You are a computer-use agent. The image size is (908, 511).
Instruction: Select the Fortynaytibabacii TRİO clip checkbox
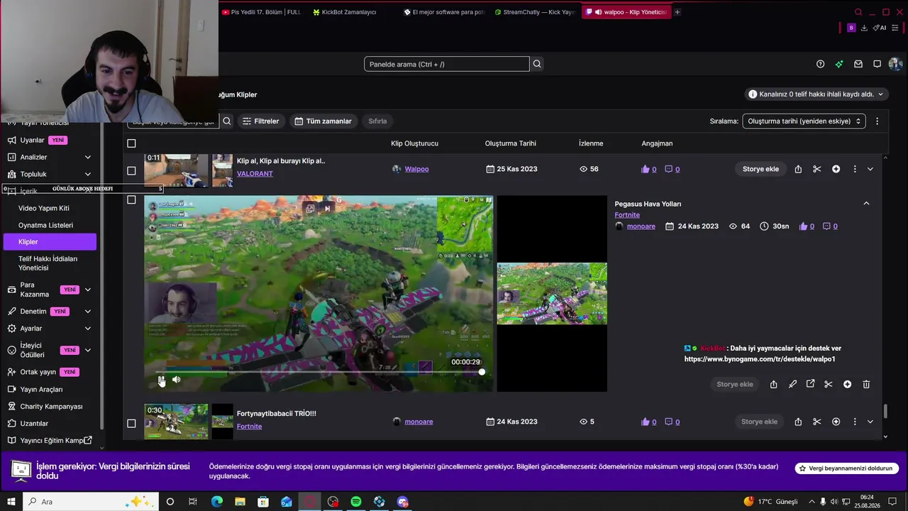(x=131, y=423)
